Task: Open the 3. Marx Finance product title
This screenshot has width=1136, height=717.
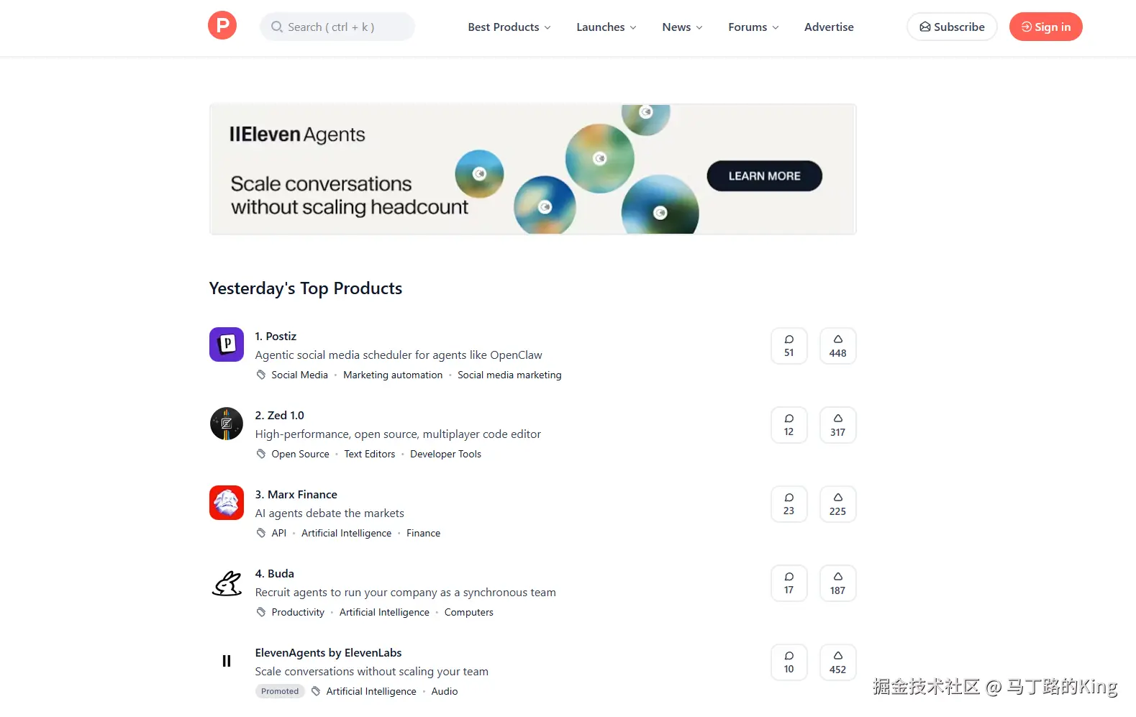Action: tap(296, 494)
